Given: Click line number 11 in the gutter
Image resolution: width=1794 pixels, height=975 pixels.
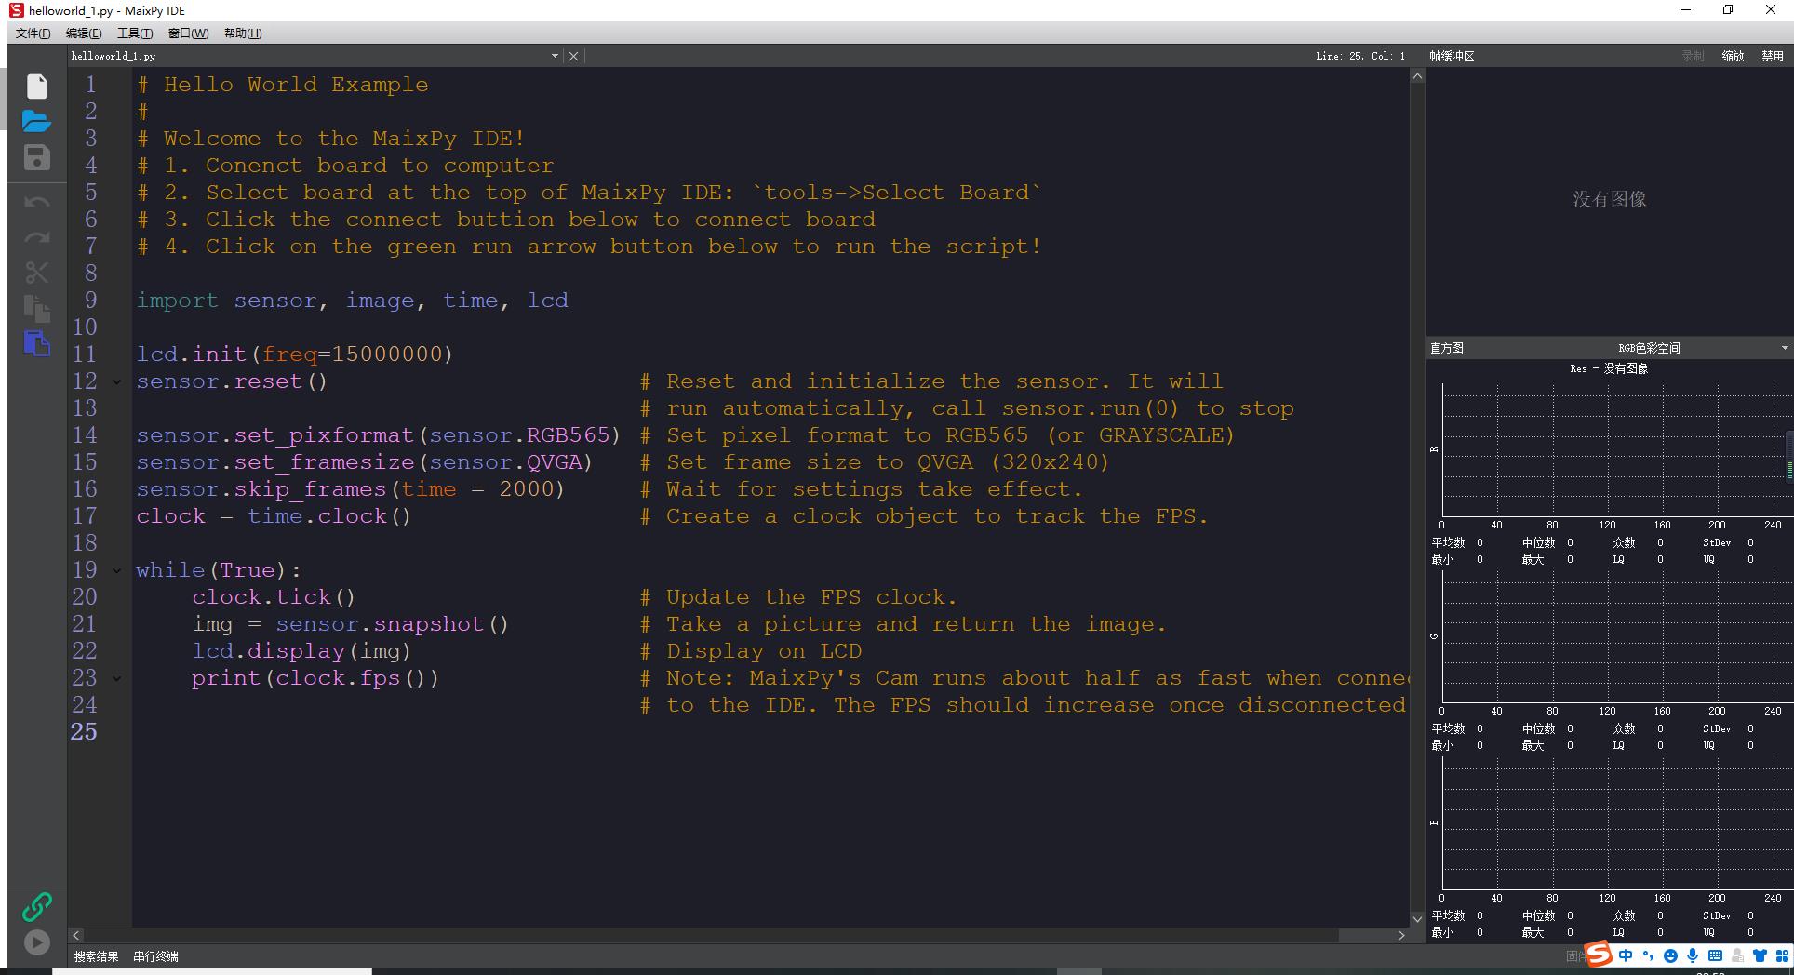Looking at the screenshot, I should 85,354.
